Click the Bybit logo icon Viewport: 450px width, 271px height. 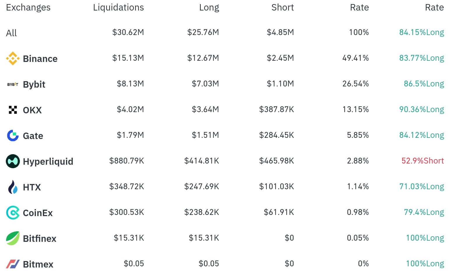coord(13,84)
